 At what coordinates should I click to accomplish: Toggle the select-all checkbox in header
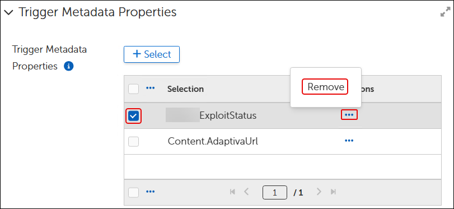[x=133, y=89]
